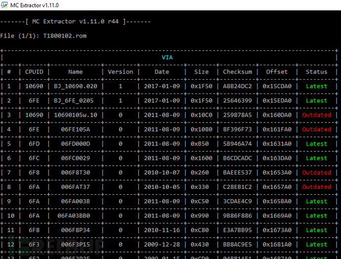This screenshot has width=341, height=259.
Task: Click size 0x990 in row 10
Action: click(x=200, y=216)
